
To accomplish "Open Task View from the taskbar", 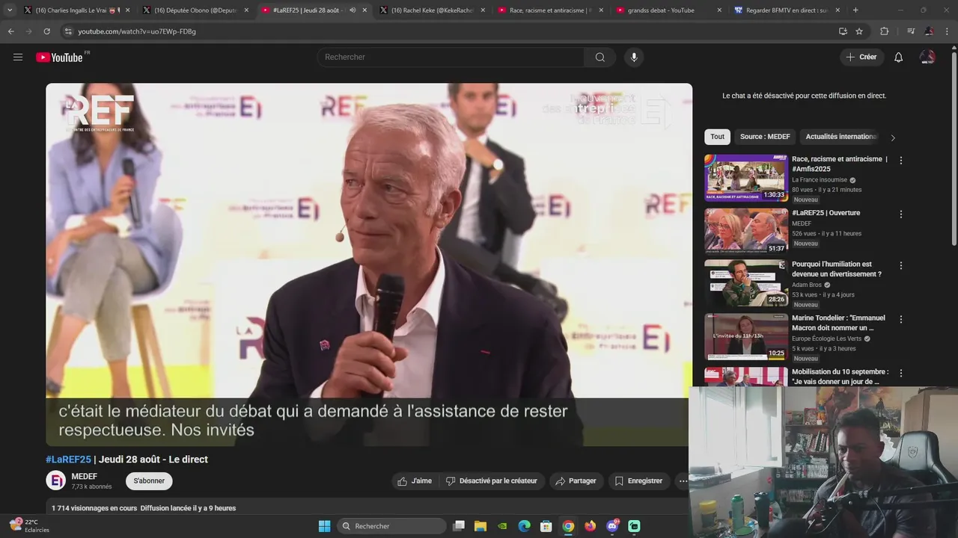I will (459, 526).
